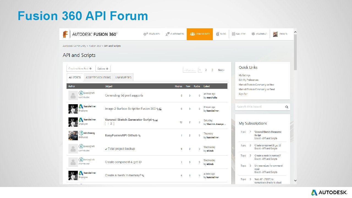
Task: Click placeholder avatar in Create component & get ID row
Action: pos(73,162)
